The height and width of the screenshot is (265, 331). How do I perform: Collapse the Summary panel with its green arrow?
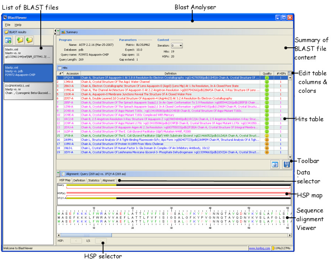pyautogui.click(x=58, y=31)
